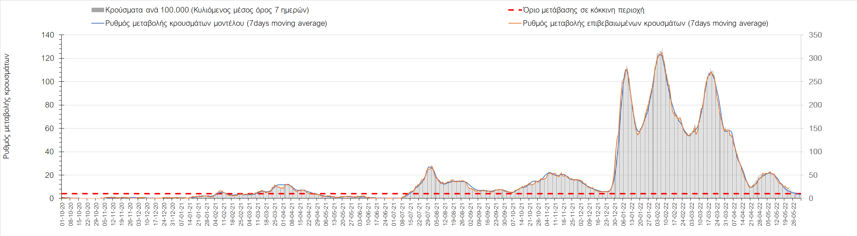857x236 pixels.
Task: Click the 140 label on left axis
Action: pos(48,35)
